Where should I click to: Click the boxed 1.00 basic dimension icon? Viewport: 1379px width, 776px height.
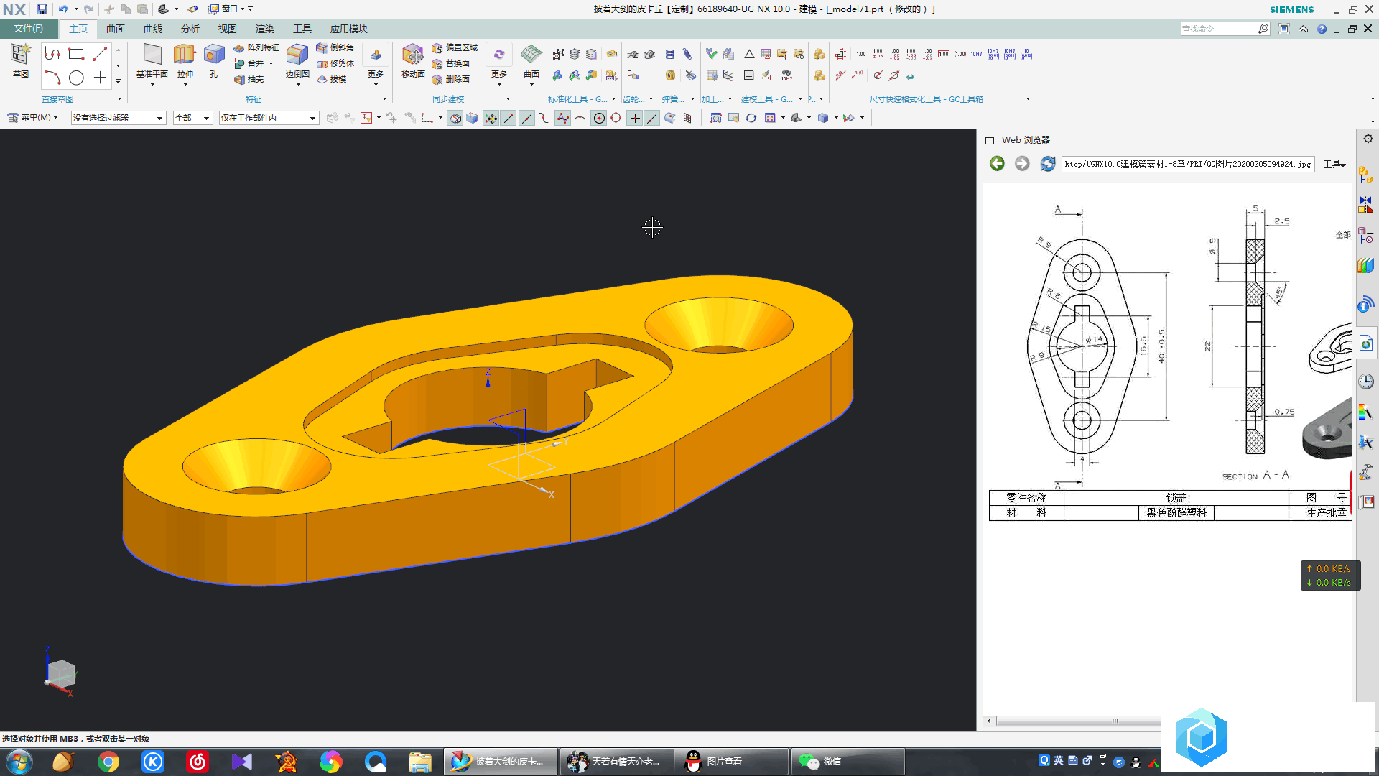[x=943, y=54]
